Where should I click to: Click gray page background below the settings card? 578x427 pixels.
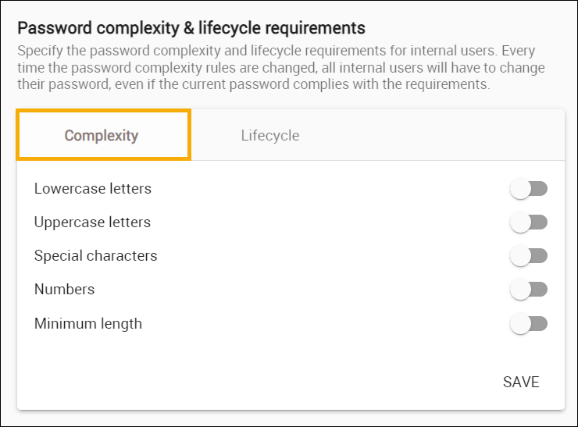(289, 419)
